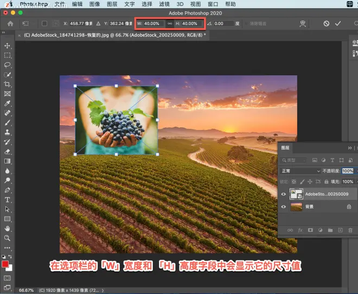Toggle lock all on layer
358x294 pixels.
coord(327,181)
